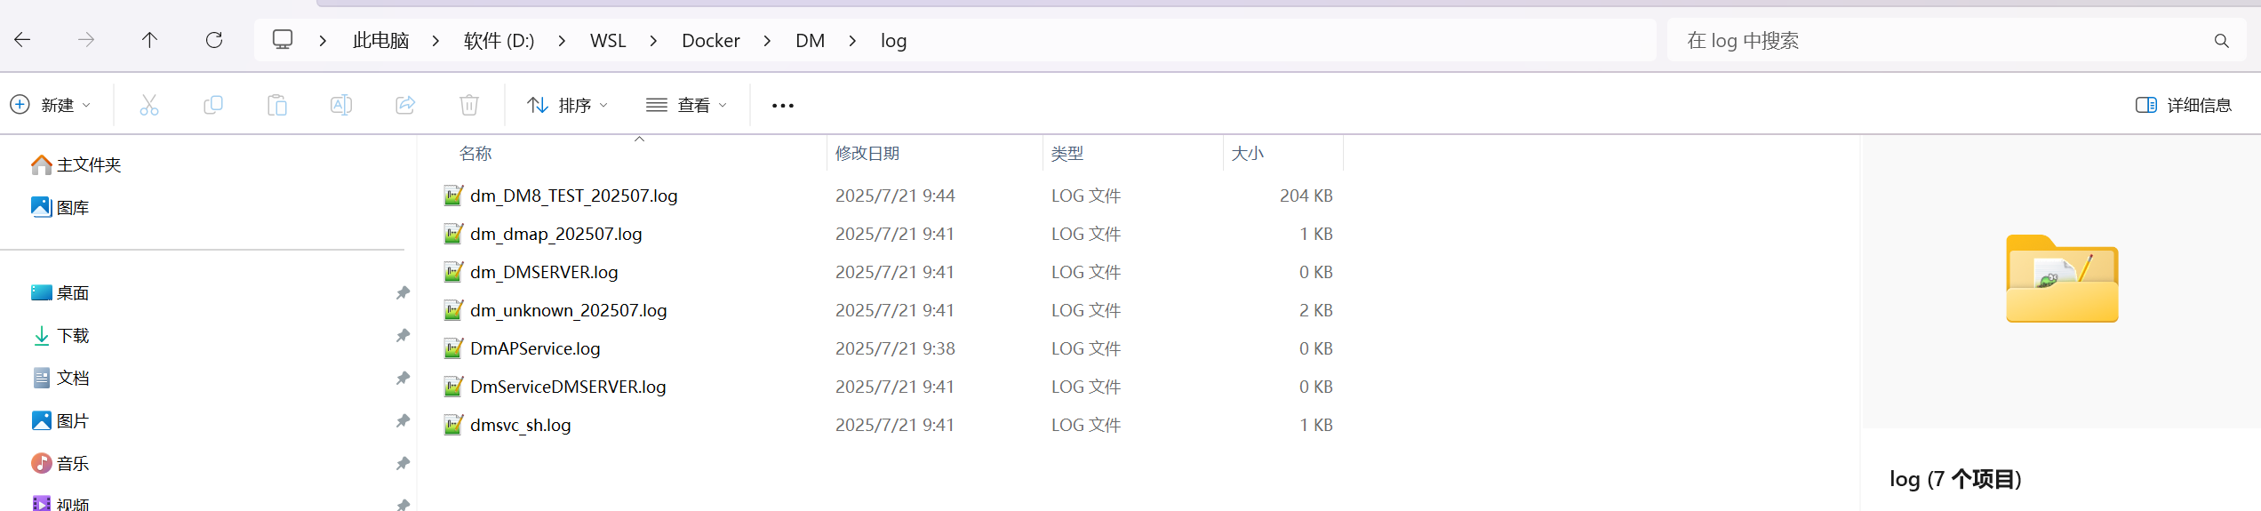Screen dimensions: 2261x511
Task: Click the 2025/7/21 9:38 date cell
Action: tap(895, 348)
